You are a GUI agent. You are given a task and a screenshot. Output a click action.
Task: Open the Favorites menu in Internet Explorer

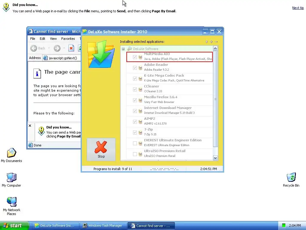tap(68, 39)
